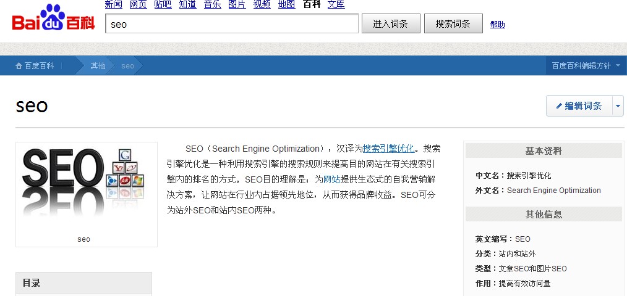Click the seo page title
627x296 pixels.
tap(32, 105)
